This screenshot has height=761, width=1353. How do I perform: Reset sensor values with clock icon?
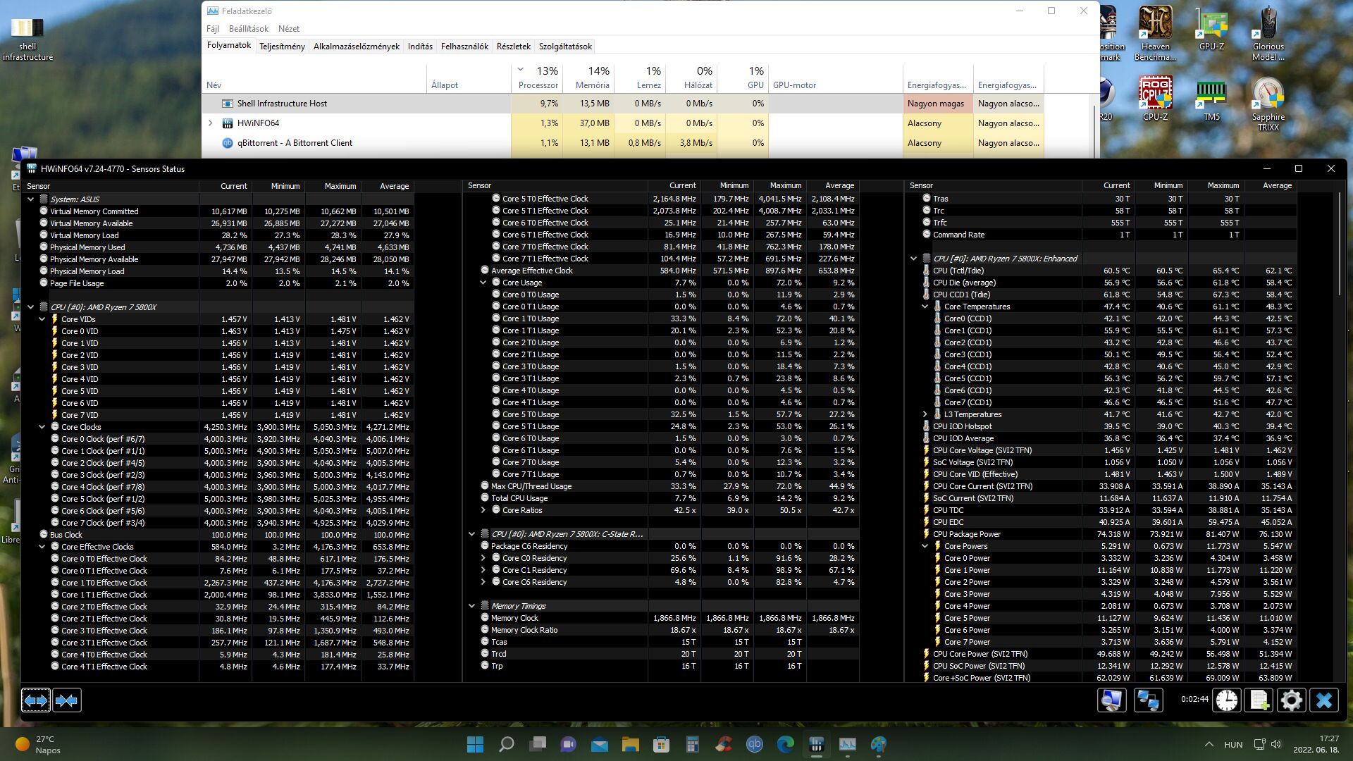click(1227, 700)
